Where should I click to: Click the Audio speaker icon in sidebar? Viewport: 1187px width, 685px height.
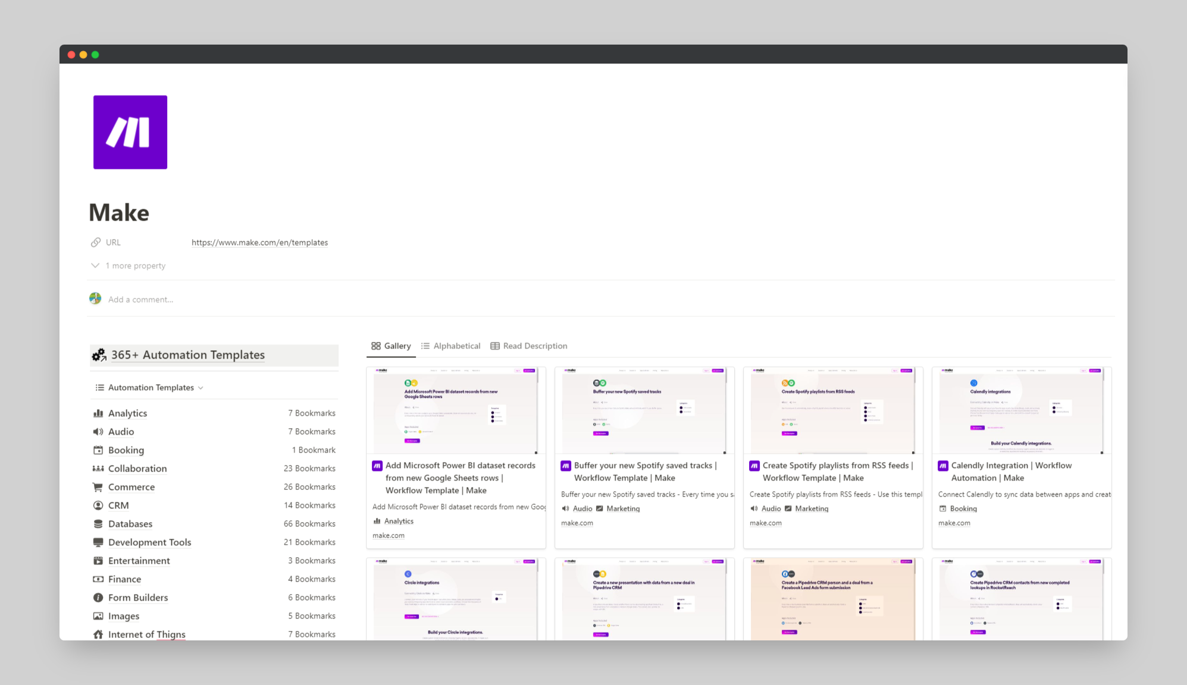click(98, 432)
